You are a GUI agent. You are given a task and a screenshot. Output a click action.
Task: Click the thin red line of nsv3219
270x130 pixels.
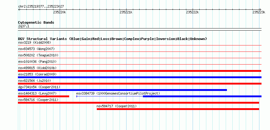140,45
